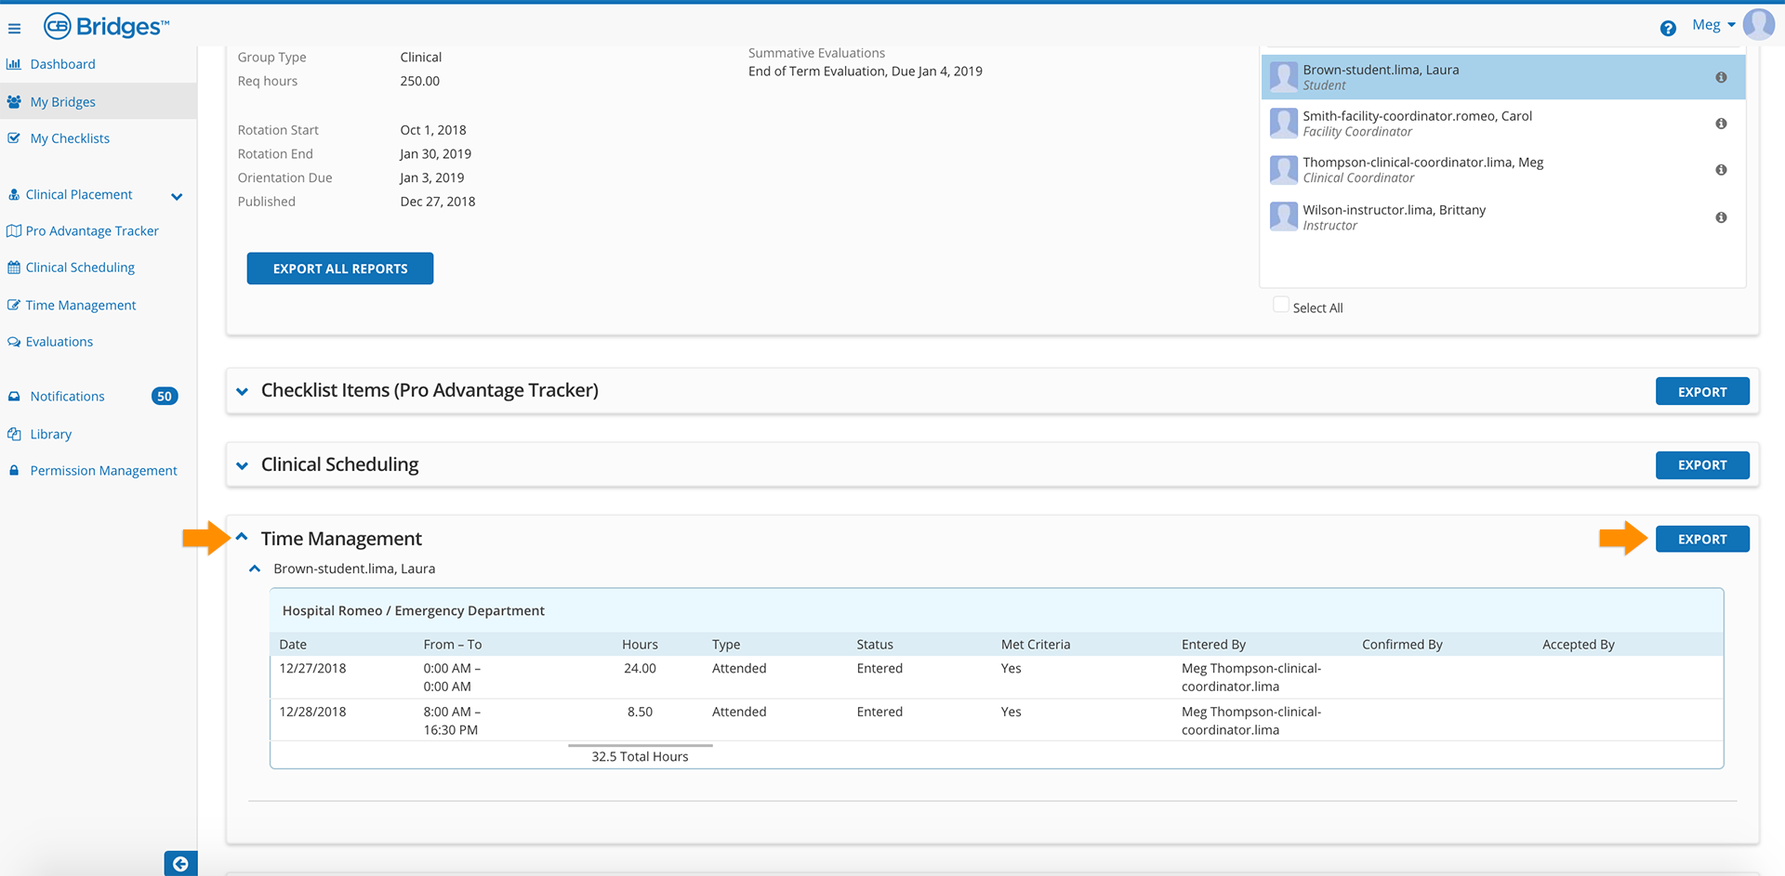Tick the Select All checkbox

coord(1281,305)
